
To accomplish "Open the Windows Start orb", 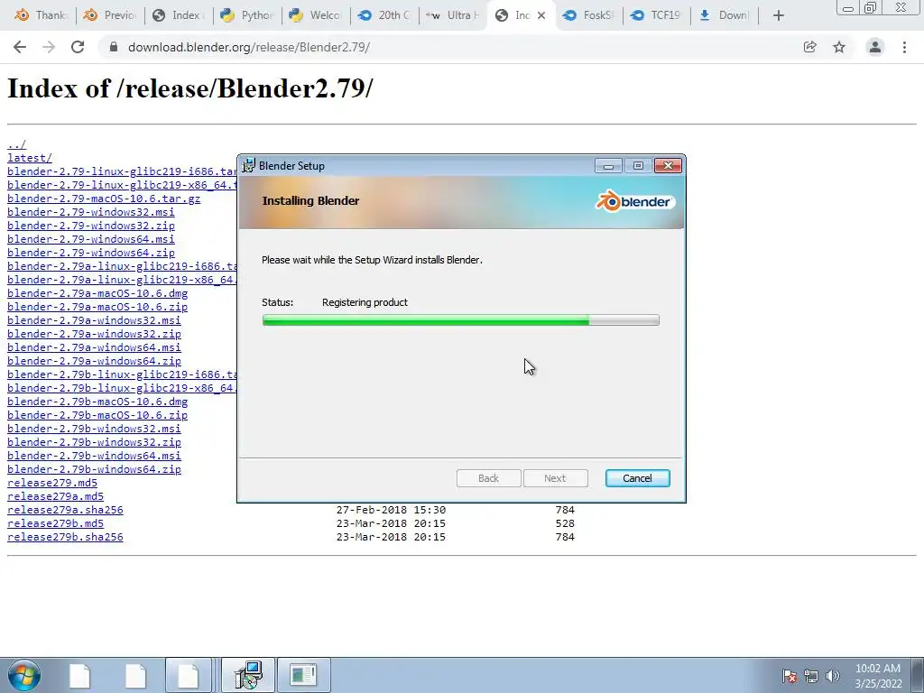I will 24,675.
